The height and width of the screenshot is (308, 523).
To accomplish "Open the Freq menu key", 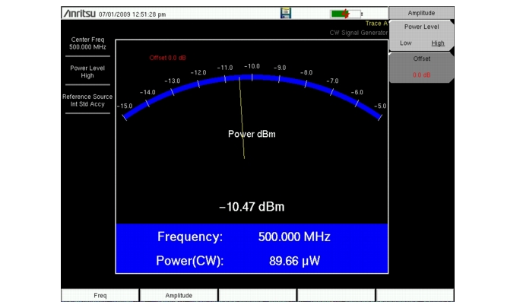I will 100,295.
